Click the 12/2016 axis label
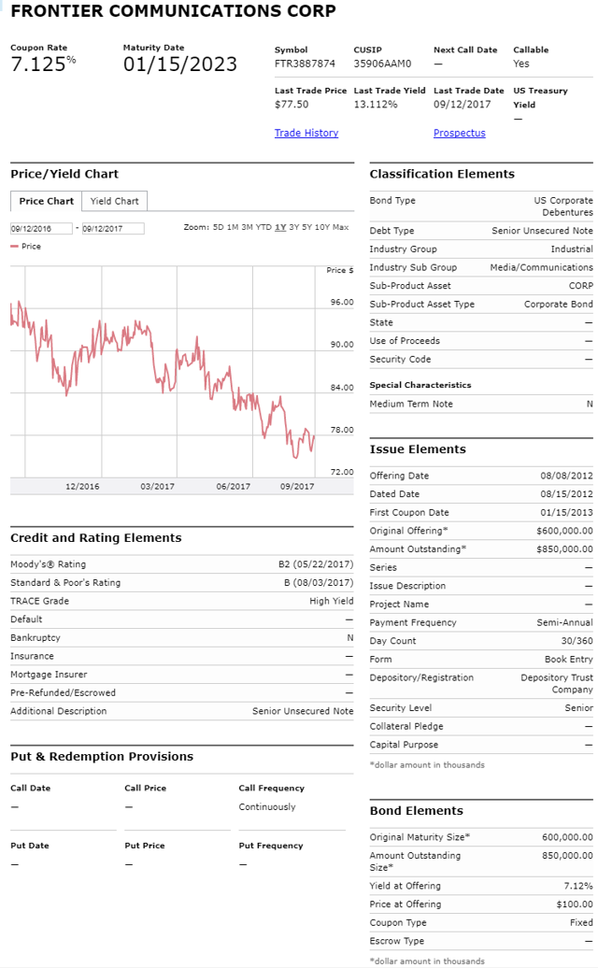The width and height of the screenshot is (598, 968). (x=82, y=487)
